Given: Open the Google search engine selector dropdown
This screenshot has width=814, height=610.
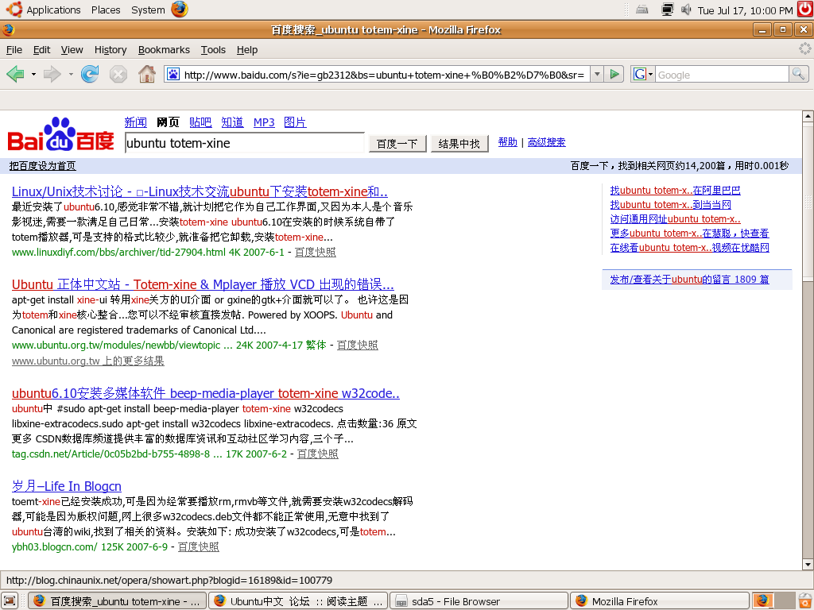Looking at the screenshot, I should click(643, 74).
